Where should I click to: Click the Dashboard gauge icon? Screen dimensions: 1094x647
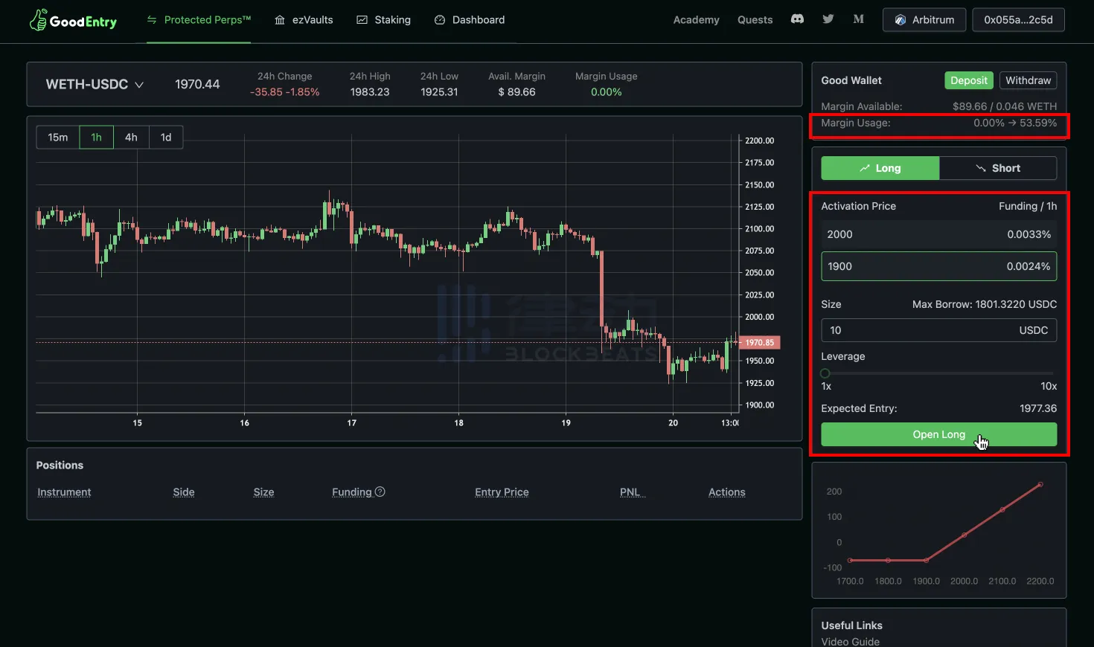[x=440, y=20]
